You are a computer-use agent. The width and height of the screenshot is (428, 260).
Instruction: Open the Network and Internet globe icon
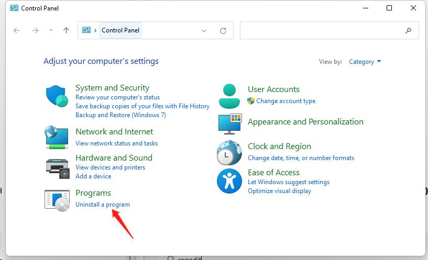pyautogui.click(x=57, y=137)
